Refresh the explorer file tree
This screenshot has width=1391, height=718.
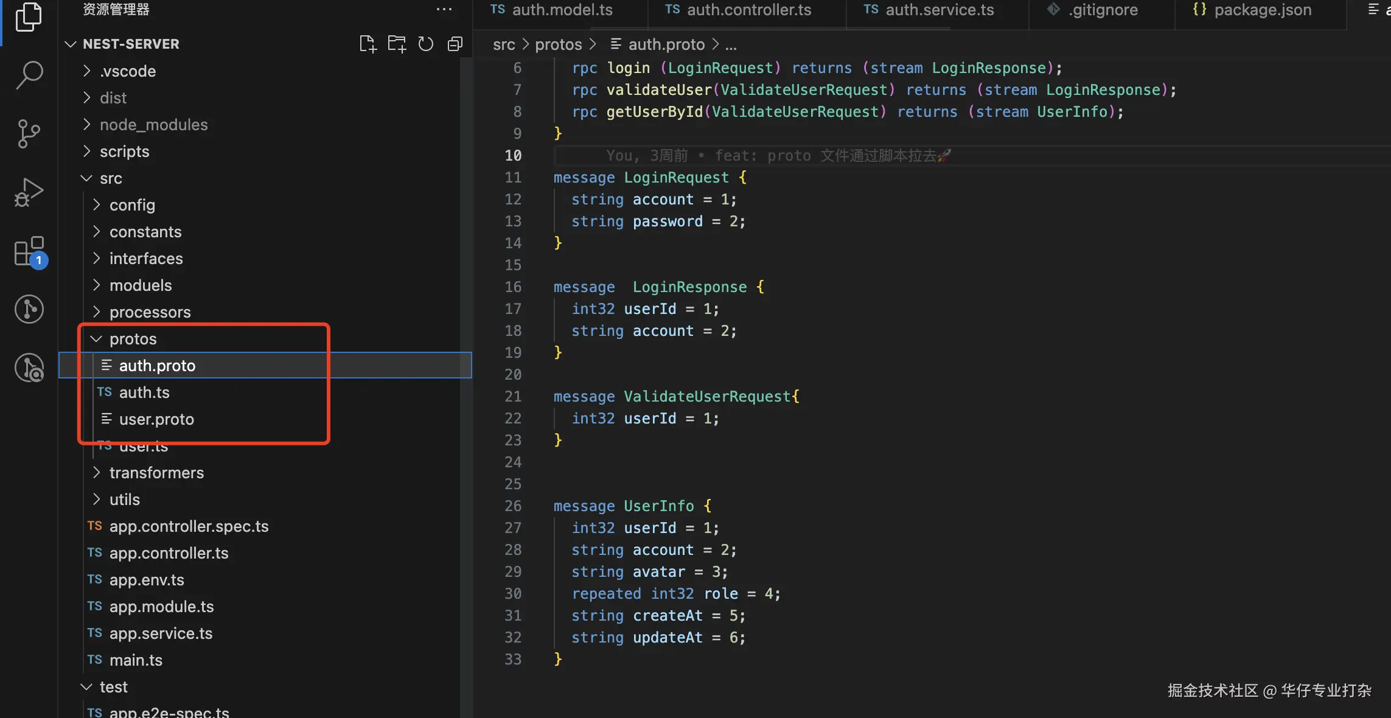(426, 44)
